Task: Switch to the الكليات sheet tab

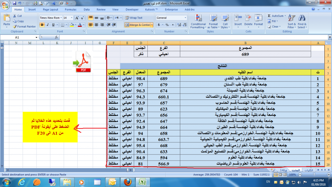Action: click(308, 170)
